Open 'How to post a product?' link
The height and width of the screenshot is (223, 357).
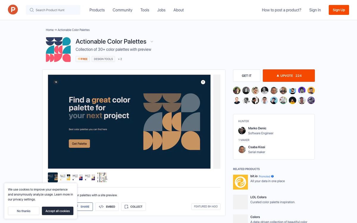pyautogui.click(x=281, y=10)
